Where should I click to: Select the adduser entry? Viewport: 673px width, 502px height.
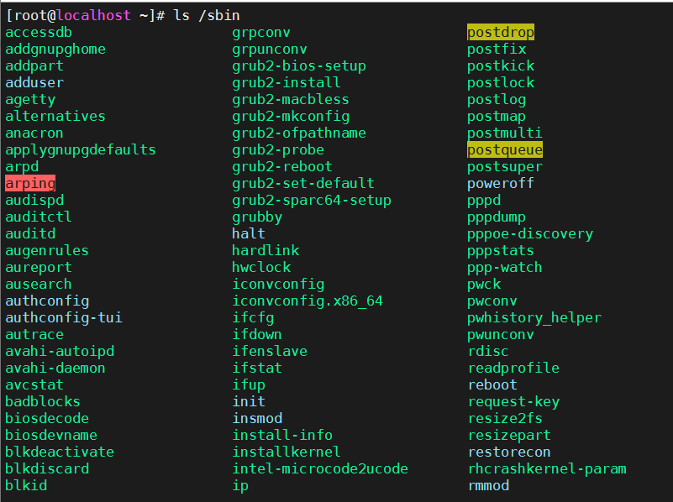click(x=34, y=82)
